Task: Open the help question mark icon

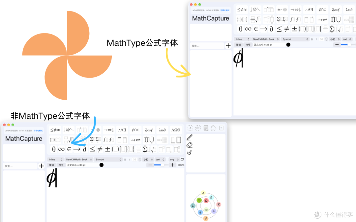Action: click(x=221, y=128)
